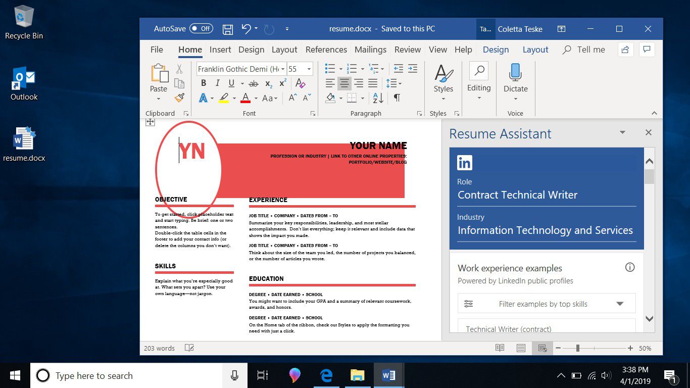Open the font name dropdown
This screenshot has width=690, height=388.
(283, 69)
